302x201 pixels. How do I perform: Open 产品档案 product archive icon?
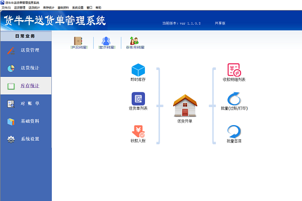coord(78,42)
